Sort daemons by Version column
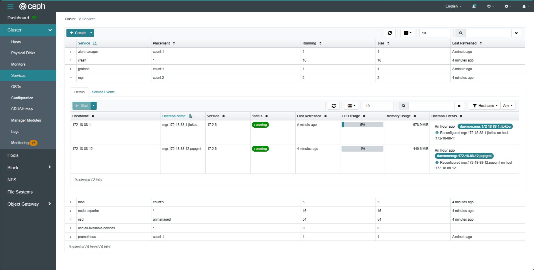Screen dimensions: 534x270 click(216, 116)
